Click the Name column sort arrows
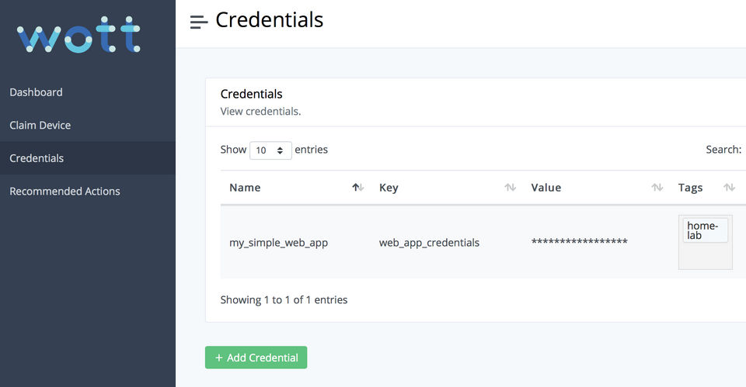The height and width of the screenshot is (387, 746). [x=357, y=188]
